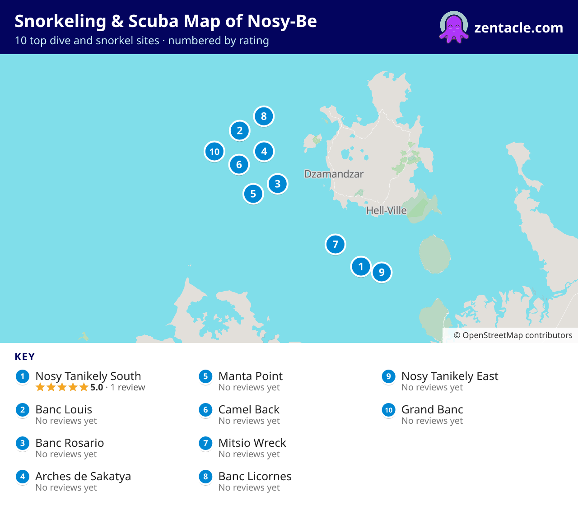Click key badge 1 beside Nosy Tanikely South

23,376
